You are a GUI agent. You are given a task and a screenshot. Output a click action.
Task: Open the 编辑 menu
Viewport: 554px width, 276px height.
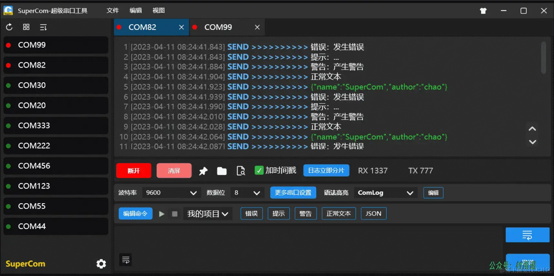136,11
